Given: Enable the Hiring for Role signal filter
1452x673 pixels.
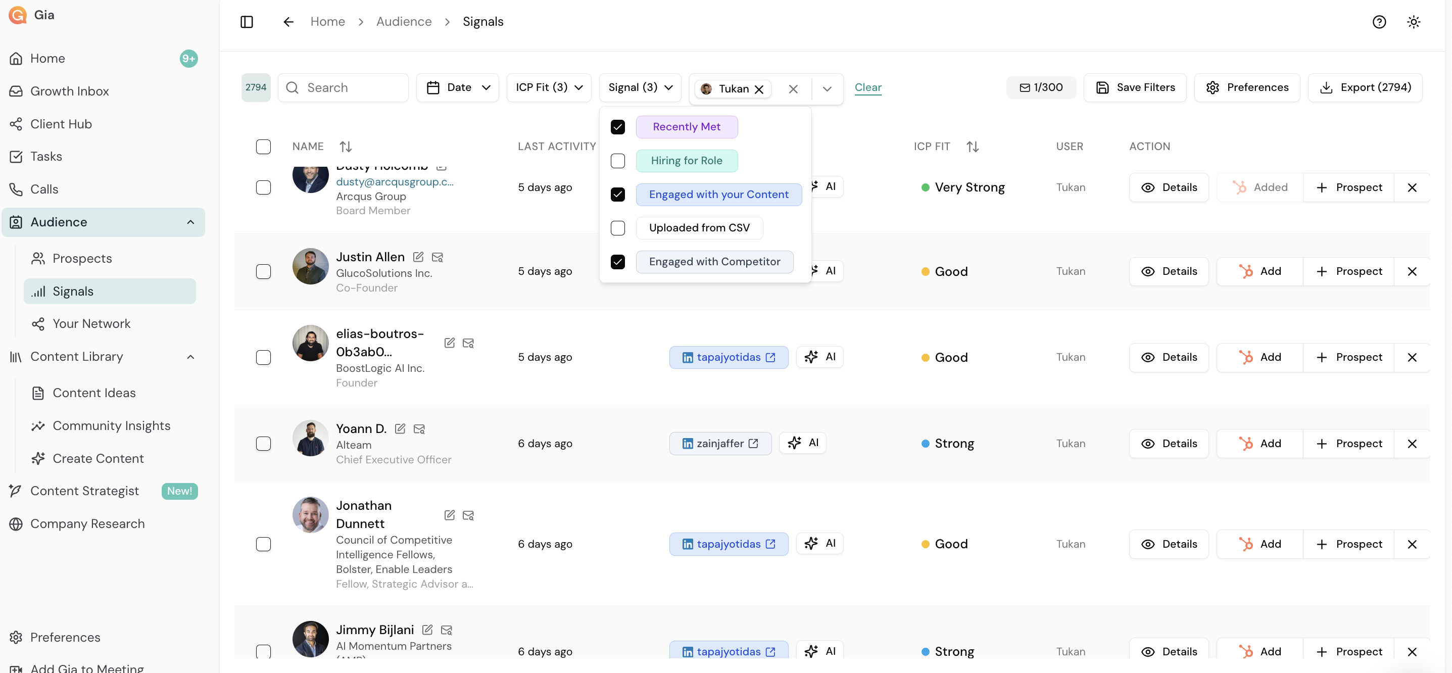Looking at the screenshot, I should click(618, 161).
